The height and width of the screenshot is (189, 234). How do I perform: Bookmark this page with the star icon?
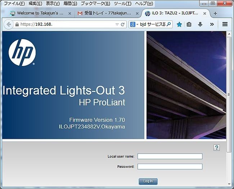[x=179, y=24]
